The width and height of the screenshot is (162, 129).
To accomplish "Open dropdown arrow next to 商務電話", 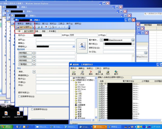I will [34, 53].
